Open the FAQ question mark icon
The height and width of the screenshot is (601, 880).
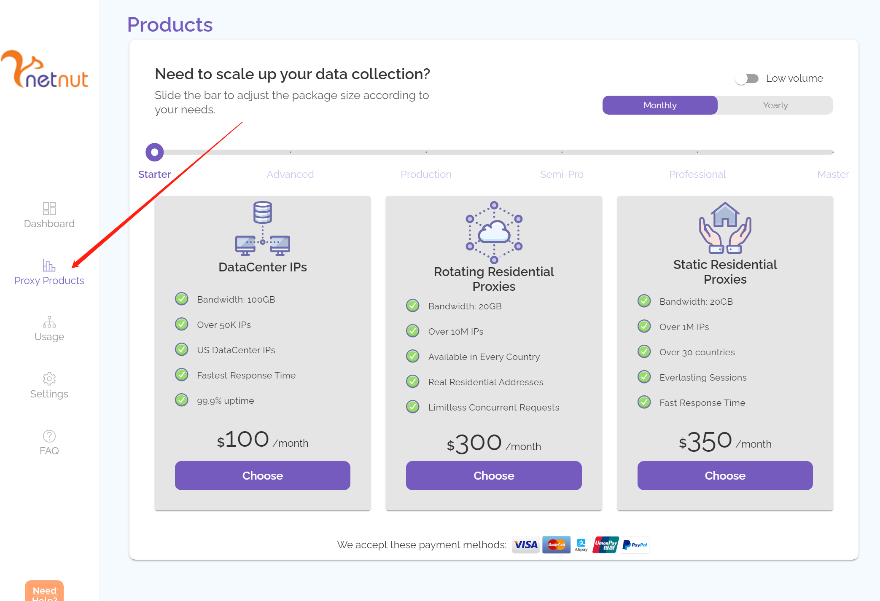coord(49,436)
